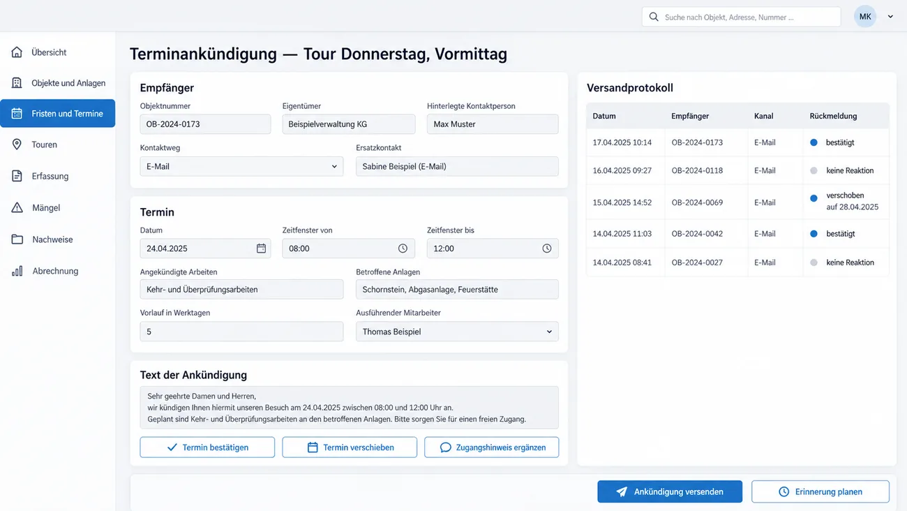Click the Vorlauf in Werktagen field
Image resolution: width=907 pixels, height=511 pixels.
[x=241, y=332]
